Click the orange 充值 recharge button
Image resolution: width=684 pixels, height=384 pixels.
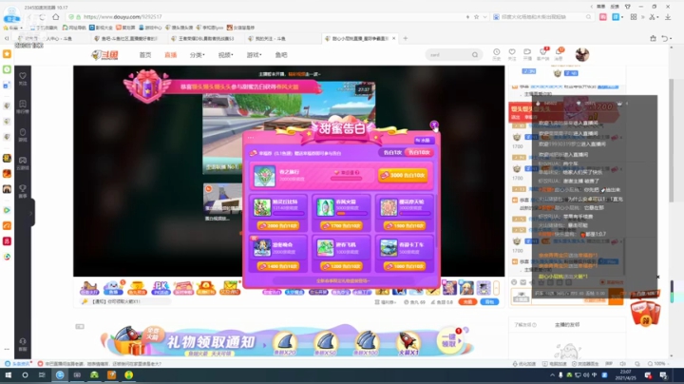click(467, 302)
